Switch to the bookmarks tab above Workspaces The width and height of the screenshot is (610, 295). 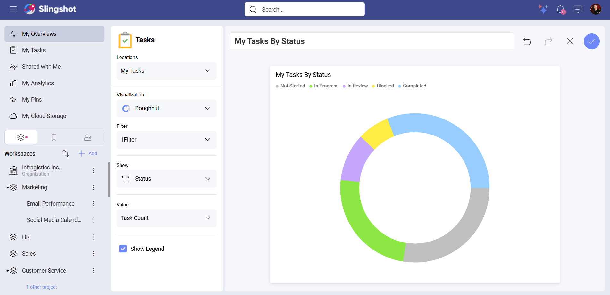pyautogui.click(x=54, y=137)
